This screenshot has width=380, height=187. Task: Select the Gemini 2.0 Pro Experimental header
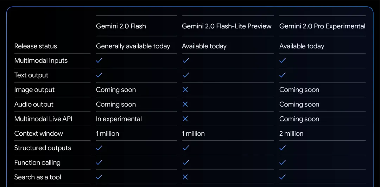(322, 26)
